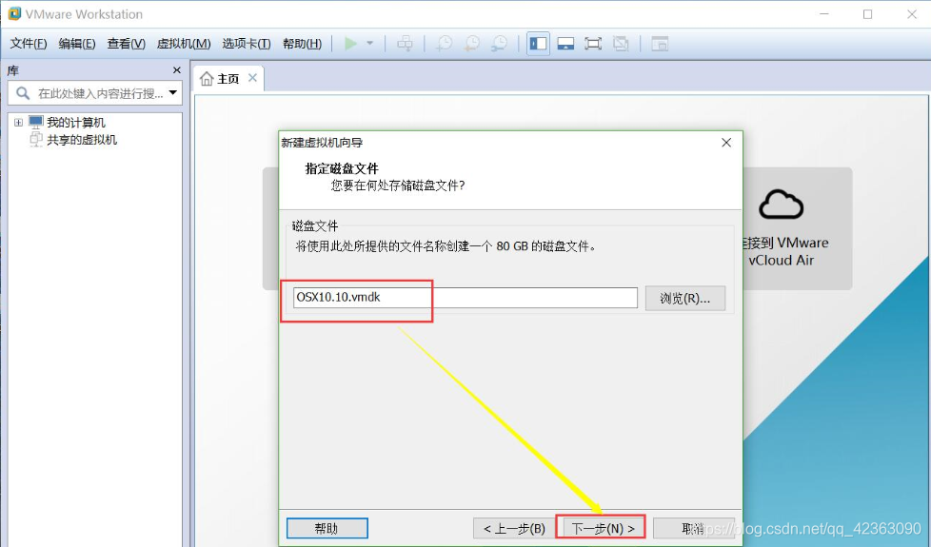This screenshot has height=547, width=931.
Task: Click the 帮助 button in wizard
Action: (327, 528)
